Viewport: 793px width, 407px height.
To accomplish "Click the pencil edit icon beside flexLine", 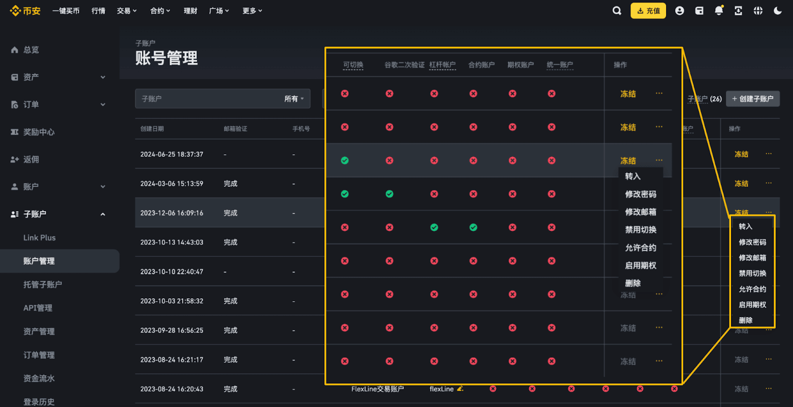I will pyautogui.click(x=460, y=389).
